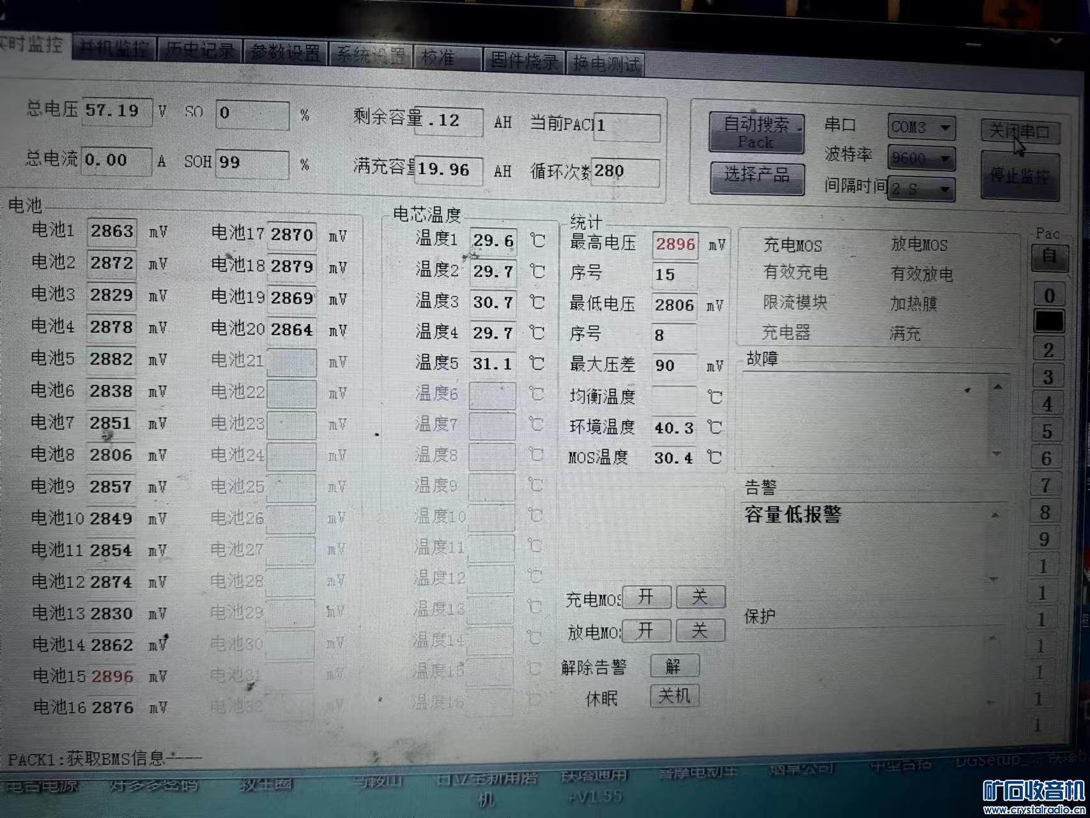Open the 固件烧录 tab
Screen dimensions: 1090x818
click(524, 61)
